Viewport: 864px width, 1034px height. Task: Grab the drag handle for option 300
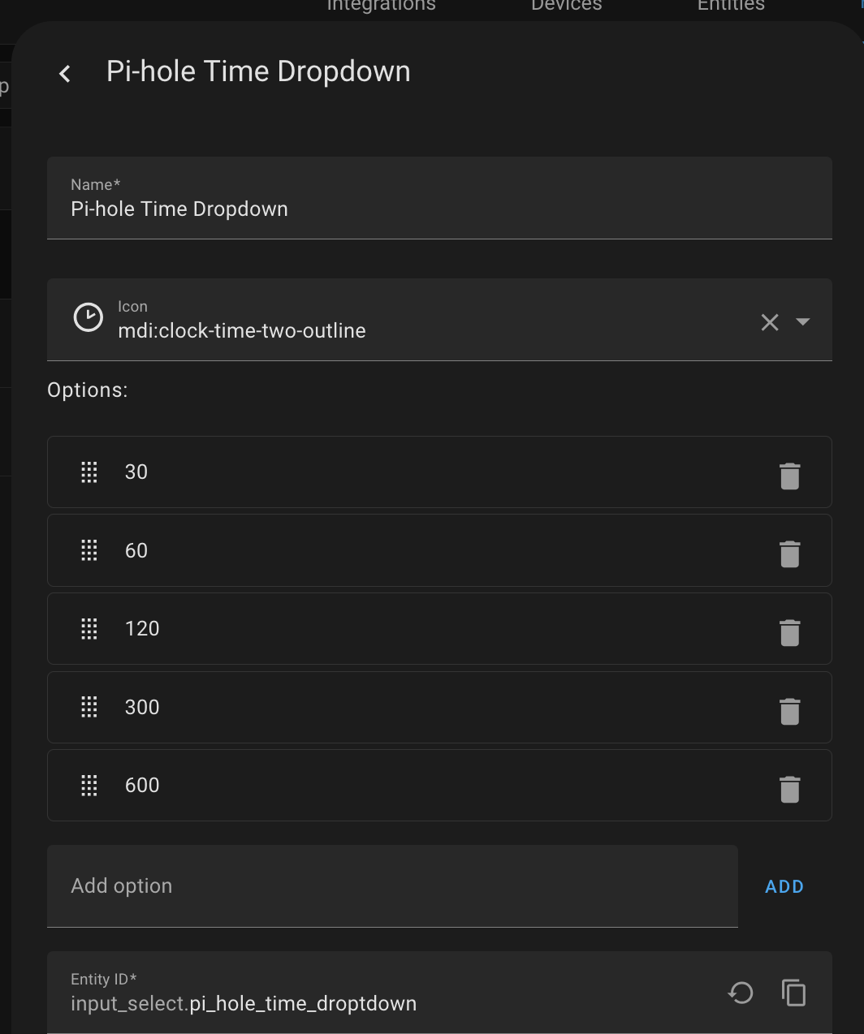click(x=89, y=707)
